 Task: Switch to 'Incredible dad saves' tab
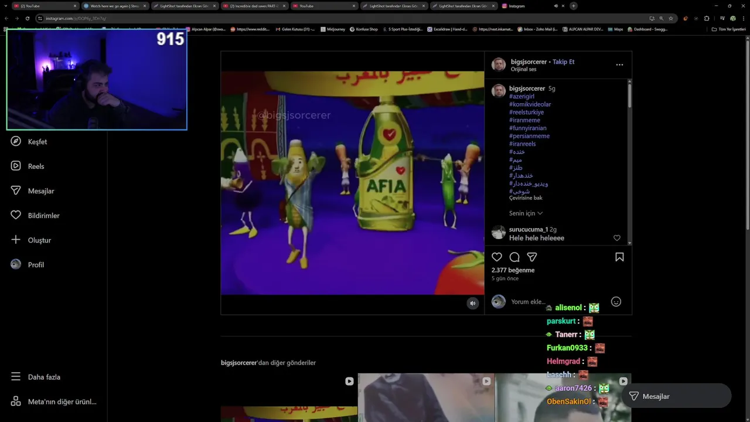(254, 6)
